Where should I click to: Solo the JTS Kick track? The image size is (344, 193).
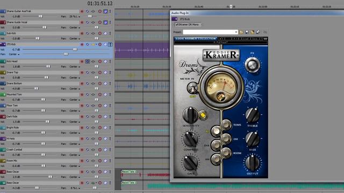point(110,44)
